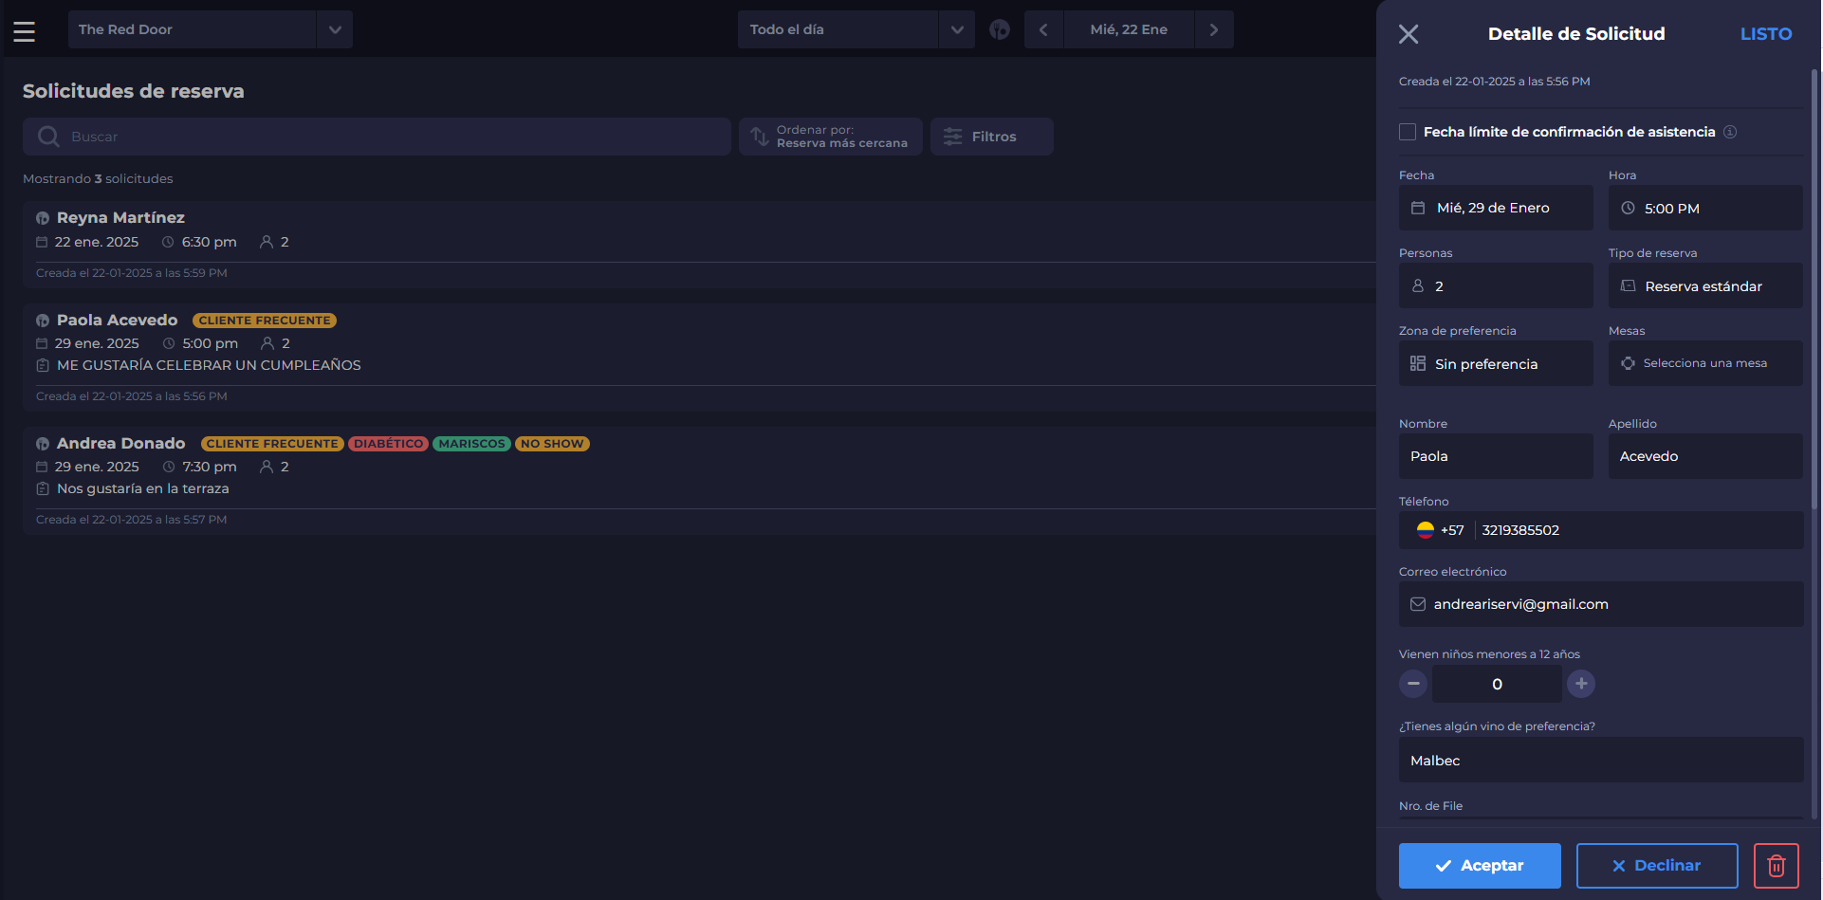The image size is (1823, 900).
Task: Go to the next day arrow
Action: (1214, 29)
